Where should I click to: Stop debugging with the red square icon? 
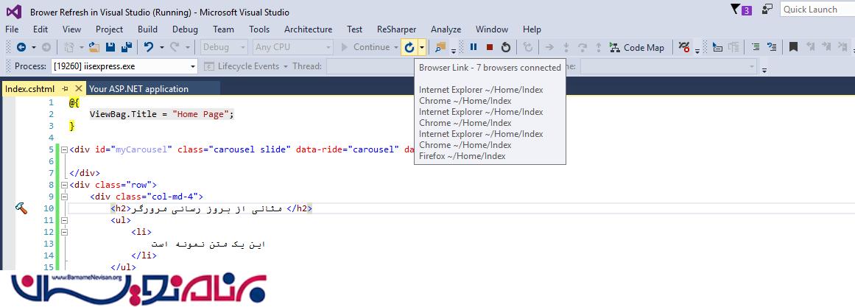(x=490, y=47)
